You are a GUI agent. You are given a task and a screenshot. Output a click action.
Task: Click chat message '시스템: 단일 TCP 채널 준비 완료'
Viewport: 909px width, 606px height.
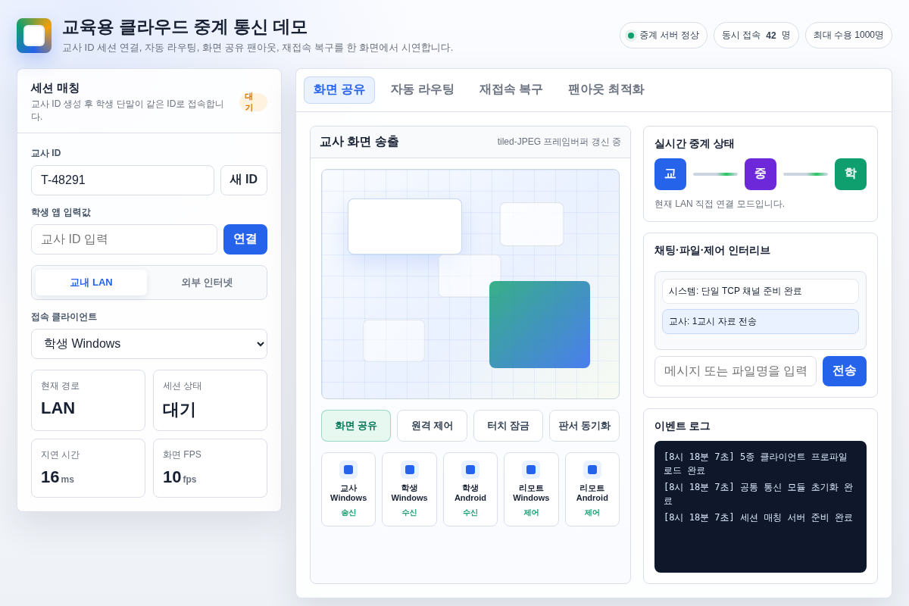click(761, 291)
